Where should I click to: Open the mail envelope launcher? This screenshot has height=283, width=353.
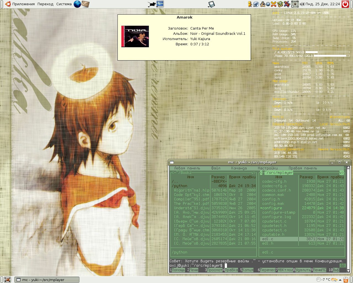click(85, 4)
